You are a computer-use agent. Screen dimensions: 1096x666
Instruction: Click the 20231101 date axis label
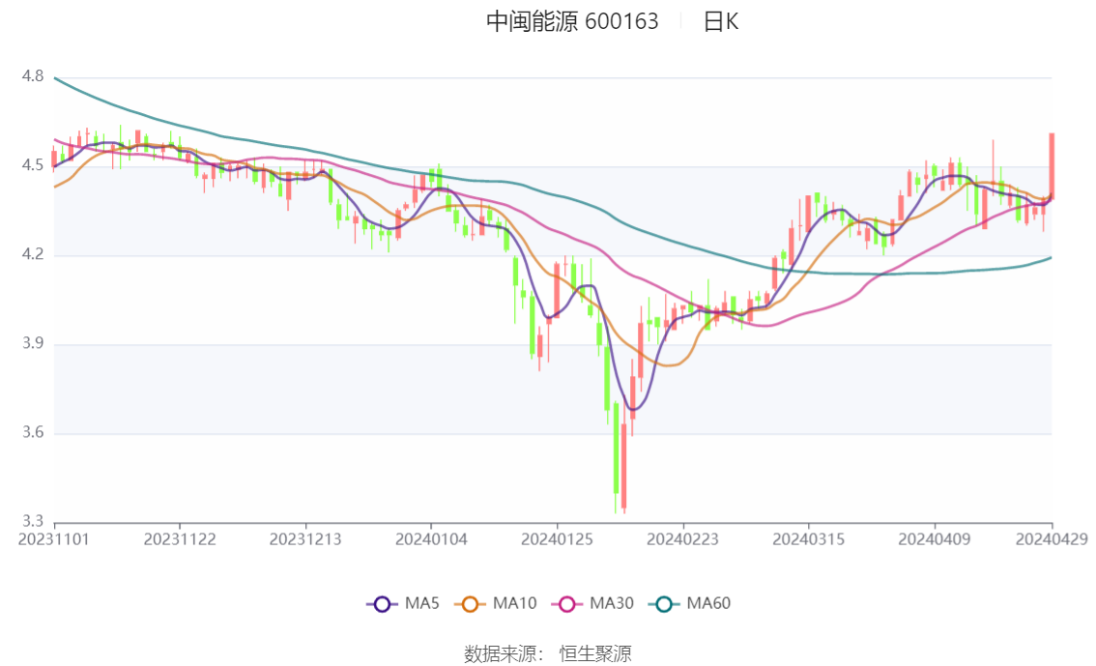54,538
